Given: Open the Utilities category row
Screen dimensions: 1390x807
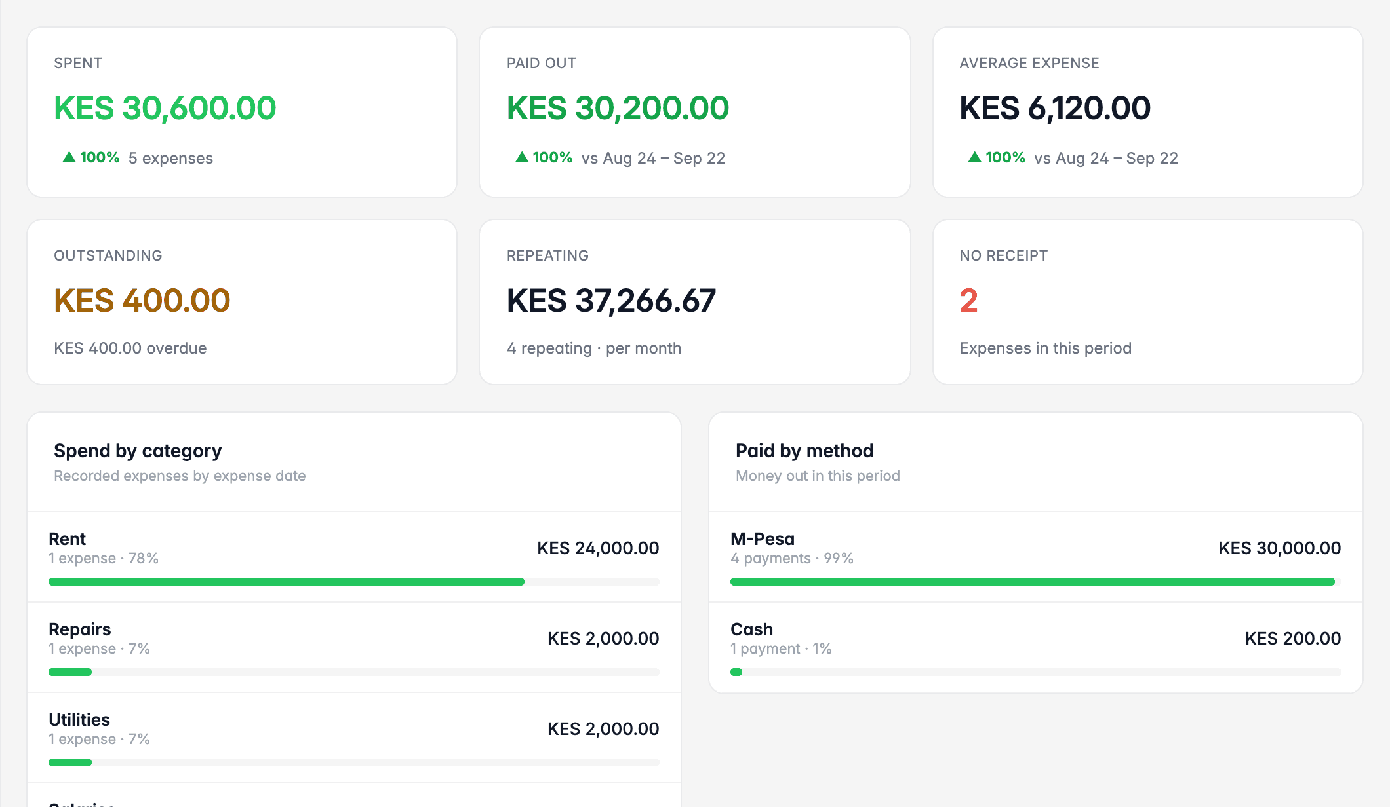Looking at the screenshot, I should pyautogui.click(x=354, y=738).
